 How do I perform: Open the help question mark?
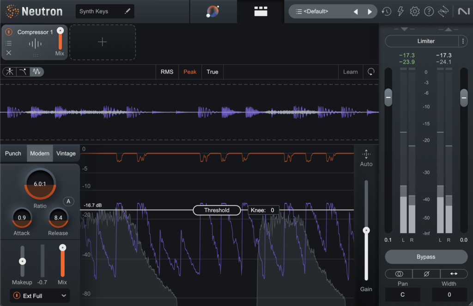429,12
